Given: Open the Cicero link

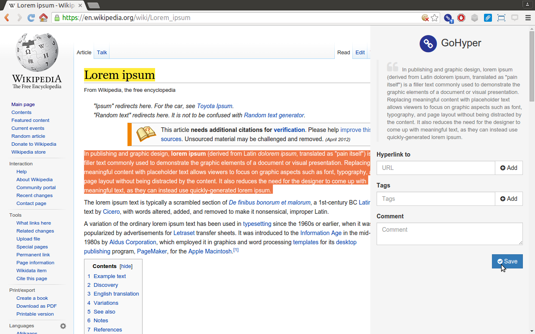Looking at the screenshot, I should (111, 212).
